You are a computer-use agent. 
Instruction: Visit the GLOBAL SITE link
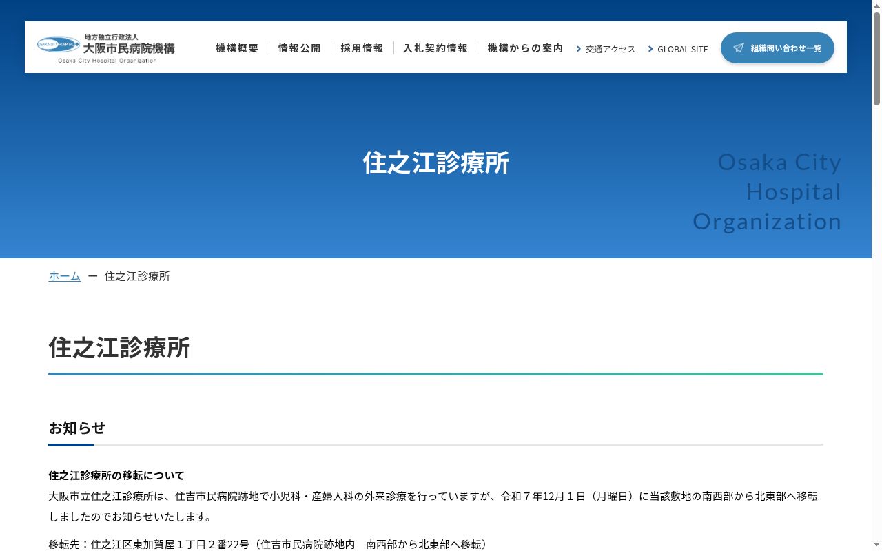[683, 49]
